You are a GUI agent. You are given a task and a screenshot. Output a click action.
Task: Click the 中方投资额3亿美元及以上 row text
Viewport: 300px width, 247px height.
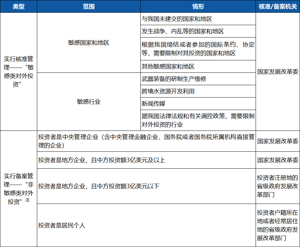point(102,160)
